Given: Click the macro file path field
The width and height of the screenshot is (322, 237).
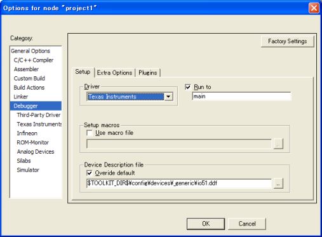Looking at the screenshot, I should pyautogui.click(x=179, y=144).
